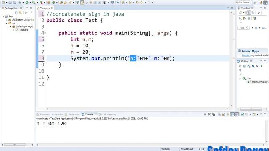
Task: Open the Display Selected Console dropdown arrow
Action: 250,115
